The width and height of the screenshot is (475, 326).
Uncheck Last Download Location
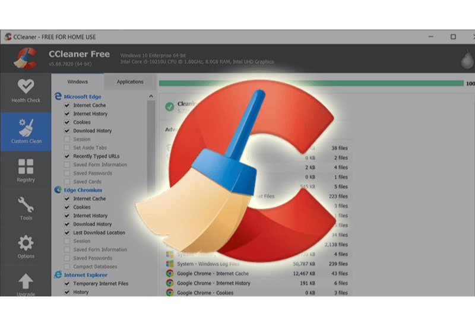pos(67,232)
